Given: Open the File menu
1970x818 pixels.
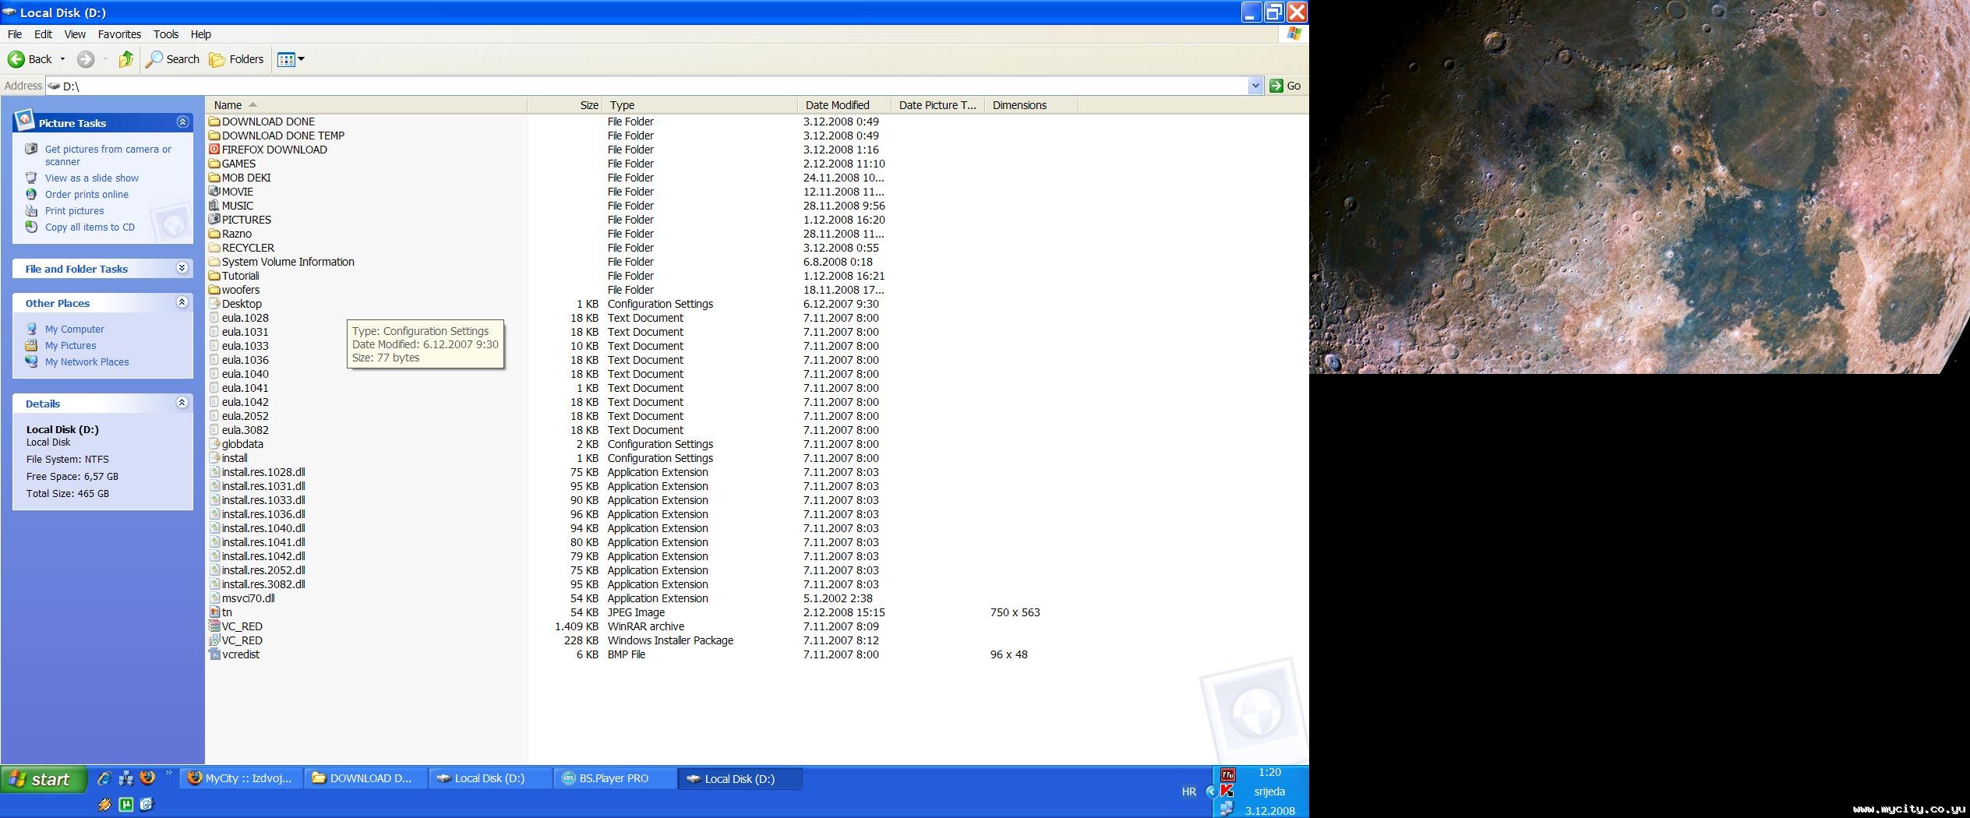Looking at the screenshot, I should pyautogui.click(x=15, y=34).
